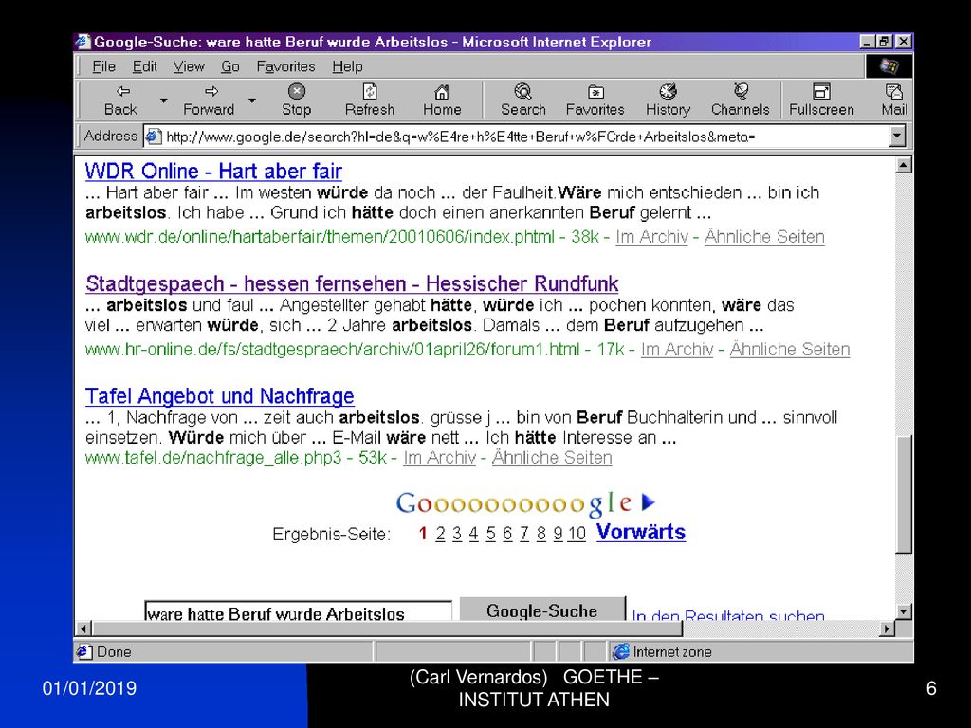Click the www.wdr.de green result URL
This screenshot has height=728, width=971.
(x=320, y=237)
